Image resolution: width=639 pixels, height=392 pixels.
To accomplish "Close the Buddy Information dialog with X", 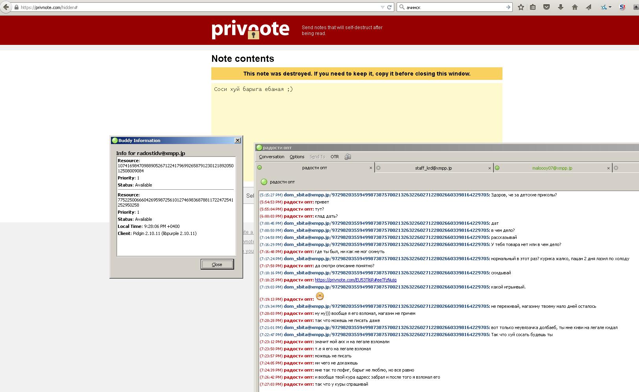I will click(x=238, y=141).
